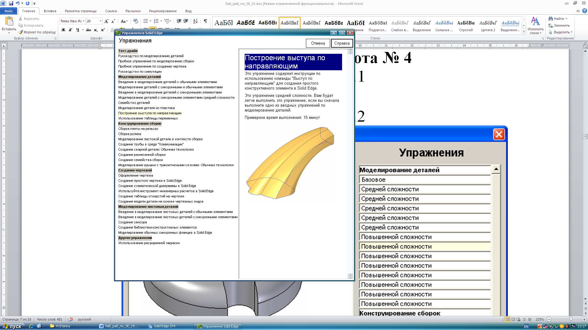Viewport: 588px width, 330px height.
Task: Switch to Web Layout view in the status bar
Action: [x=518, y=319]
